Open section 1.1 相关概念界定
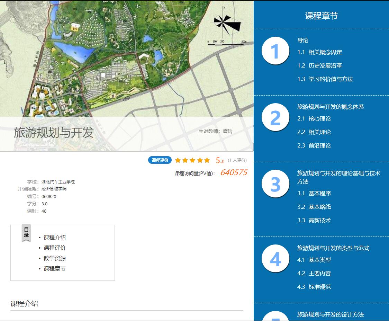The height and width of the screenshot is (321, 389). tap(319, 52)
